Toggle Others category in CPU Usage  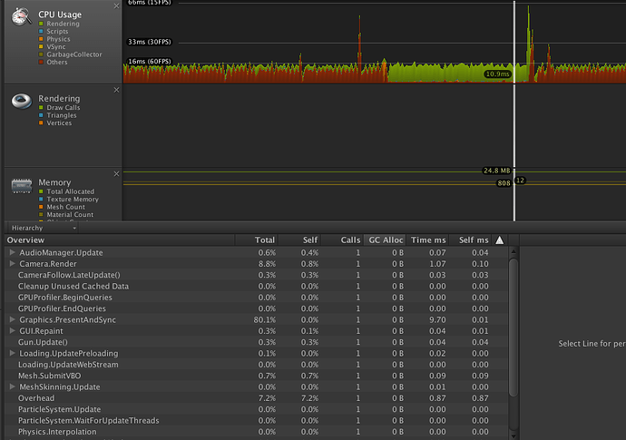tap(41, 62)
